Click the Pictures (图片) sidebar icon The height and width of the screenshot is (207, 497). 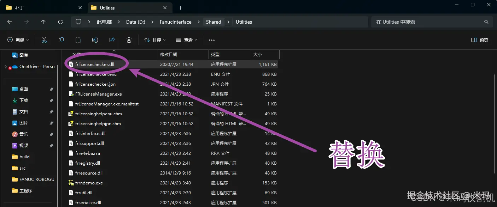14,123
